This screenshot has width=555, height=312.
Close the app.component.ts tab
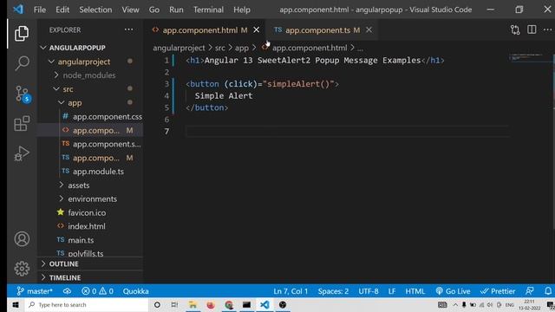pos(369,30)
